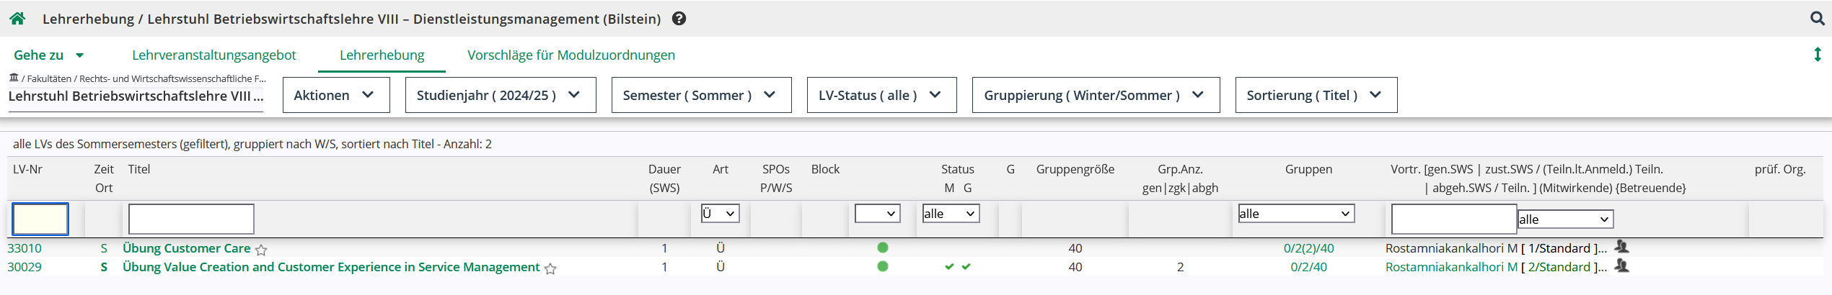Image resolution: width=1832 pixels, height=295 pixels.
Task: Click the faculty building icon in breadcrumb
Action: (x=14, y=78)
